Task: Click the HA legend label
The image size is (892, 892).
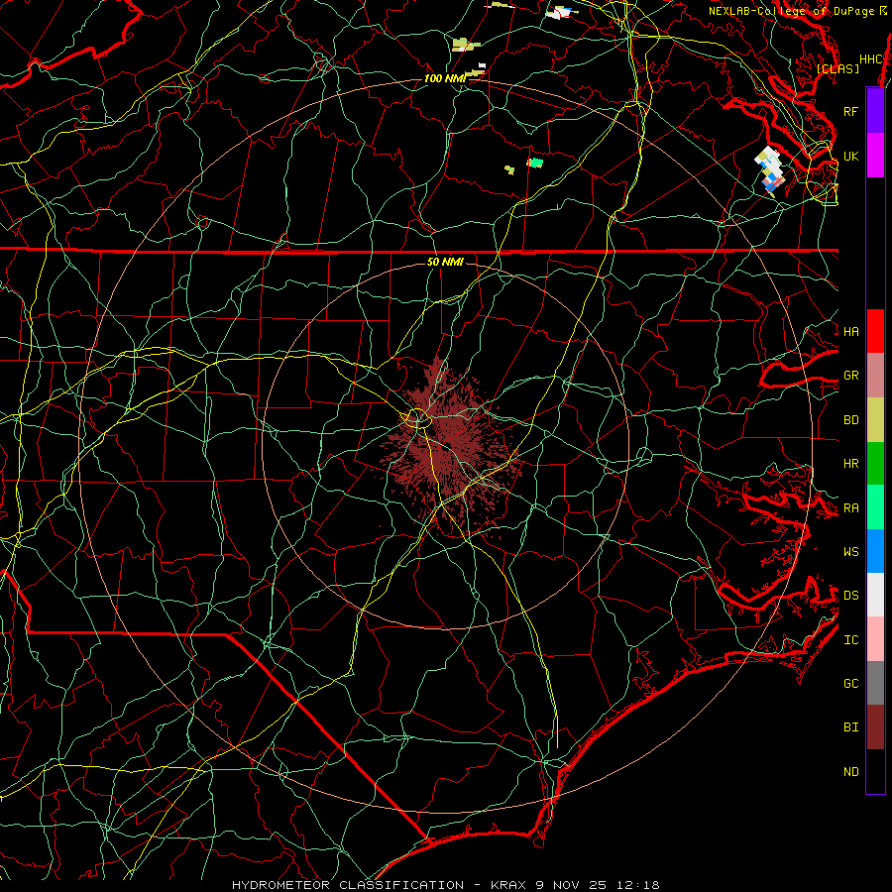Action: 850,332
